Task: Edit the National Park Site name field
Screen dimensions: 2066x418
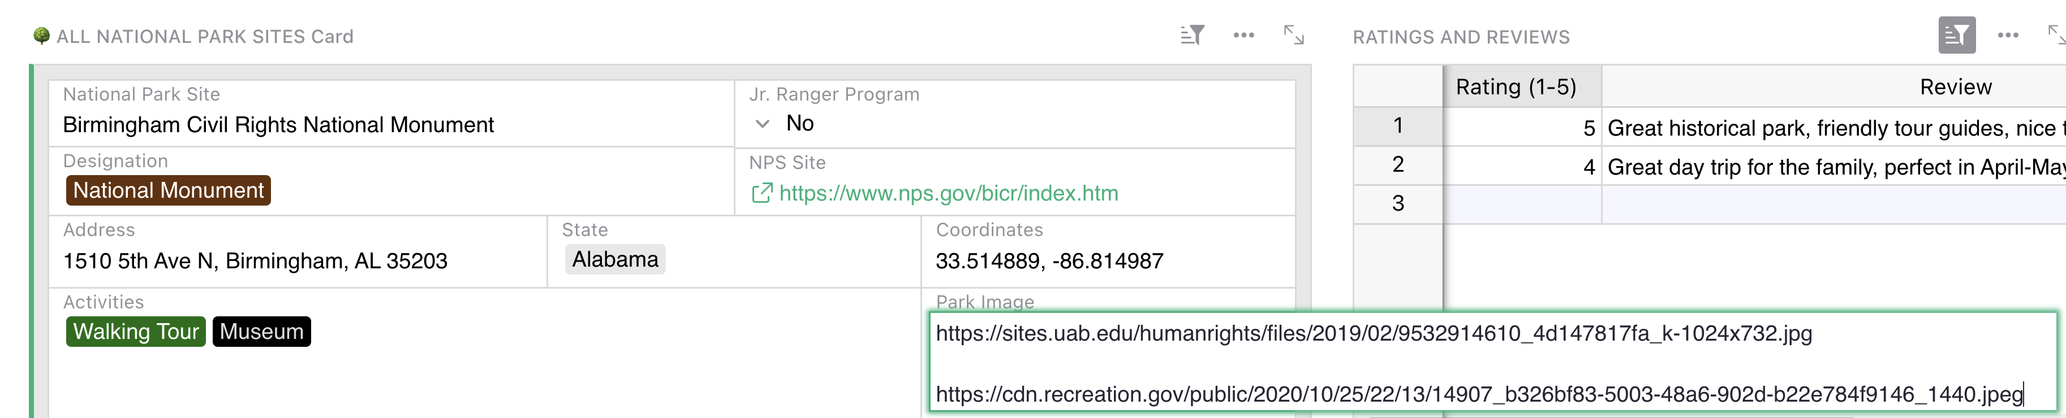Action: tap(278, 125)
